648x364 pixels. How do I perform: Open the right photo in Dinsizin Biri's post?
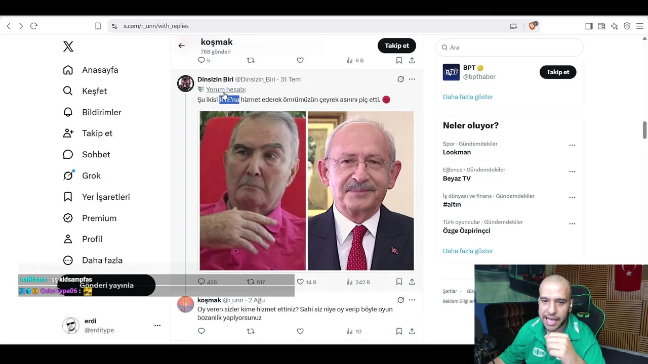361,191
